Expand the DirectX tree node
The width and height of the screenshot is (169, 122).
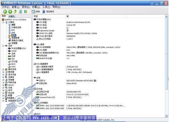tap(3, 85)
